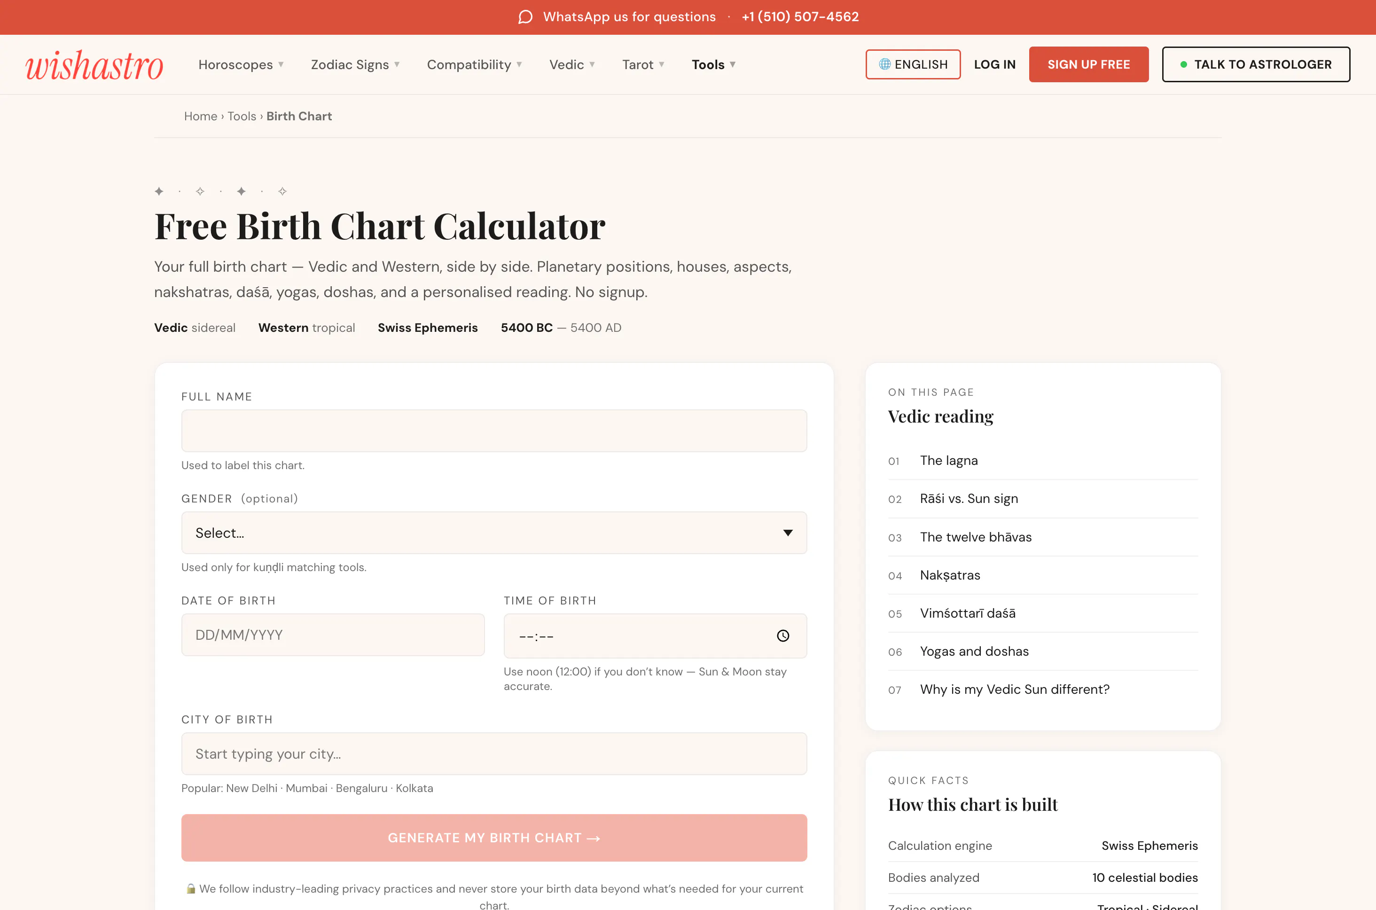Click LOG IN
This screenshot has width=1376, height=910.
tap(994, 64)
